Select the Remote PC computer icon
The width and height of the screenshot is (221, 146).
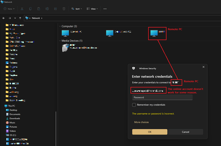pyautogui.click(x=154, y=33)
